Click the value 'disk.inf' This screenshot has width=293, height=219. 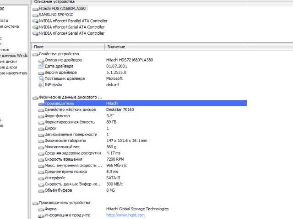[113, 85]
